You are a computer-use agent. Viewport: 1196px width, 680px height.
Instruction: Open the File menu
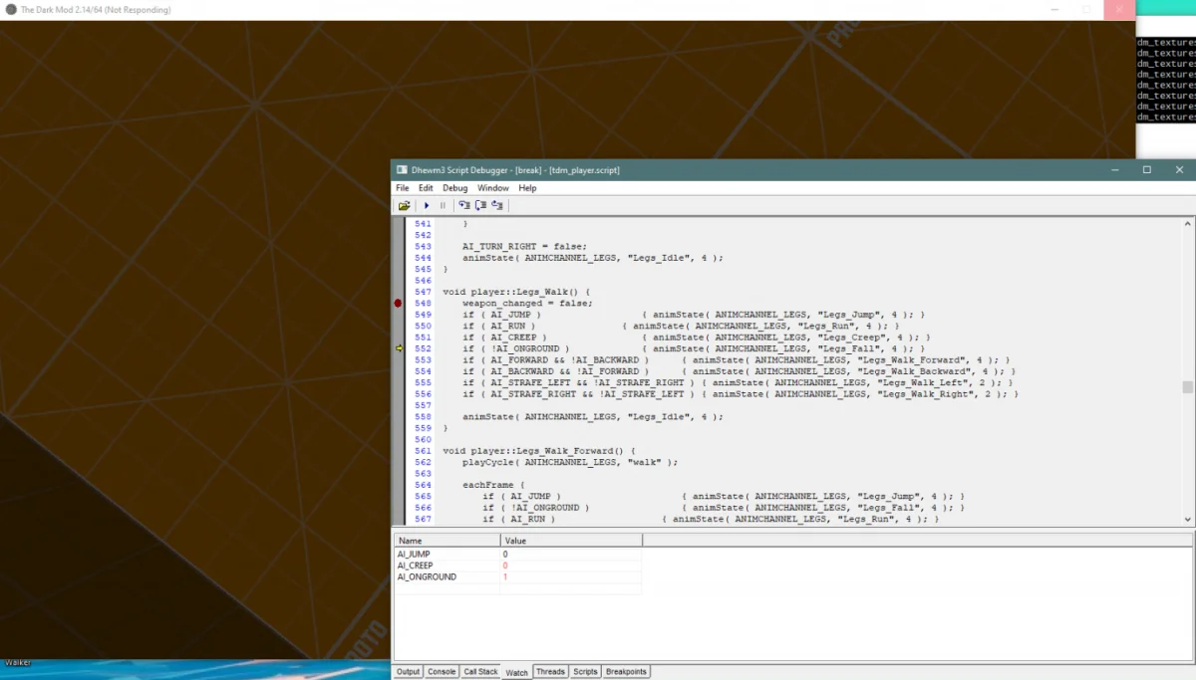tap(402, 188)
